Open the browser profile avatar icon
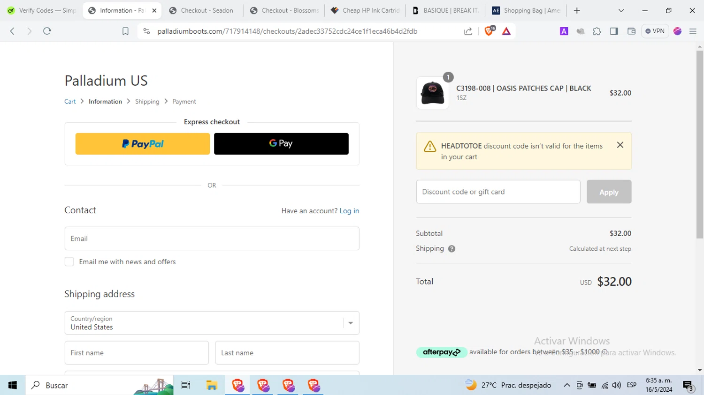The height and width of the screenshot is (395, 704). (x=677, y=31)
